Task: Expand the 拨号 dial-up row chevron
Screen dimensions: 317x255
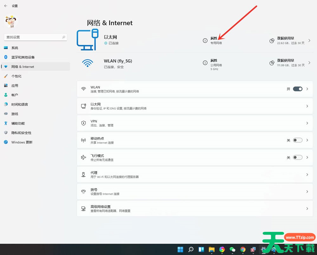Action: click(307, 192)
